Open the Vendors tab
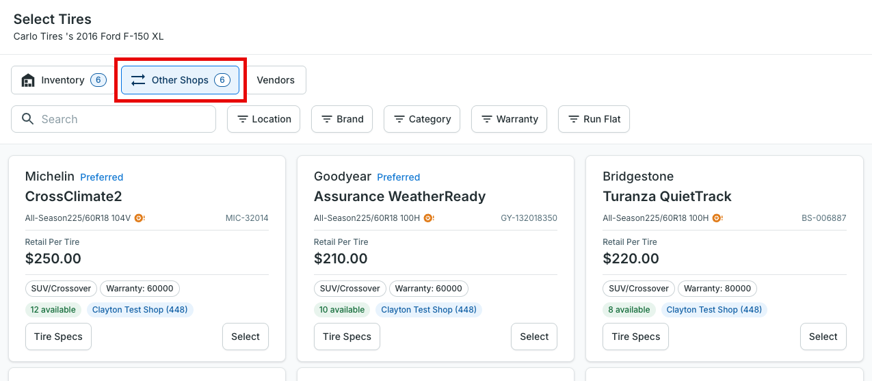Image resolution: width=872 pixels, height=381 pixels. (x=276, y=80)
